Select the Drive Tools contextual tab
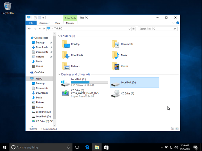This screenshot has height=151, width=202. (70, 18)
